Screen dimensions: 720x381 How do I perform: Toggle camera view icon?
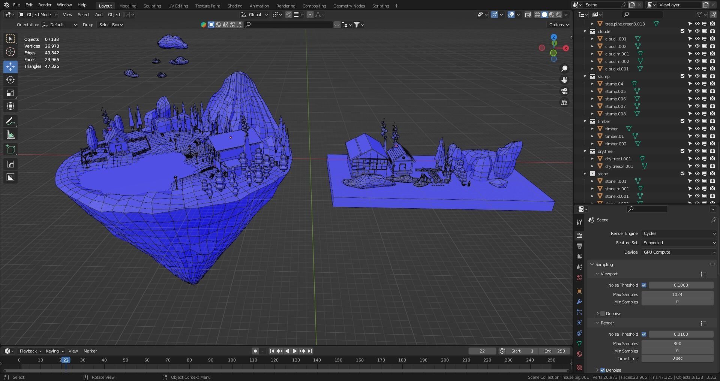point(564,91)
